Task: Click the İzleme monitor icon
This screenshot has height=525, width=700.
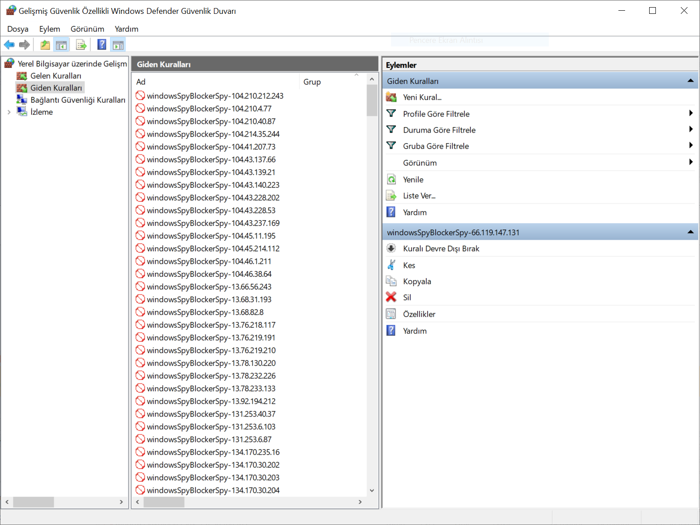Action: point(22,112)
